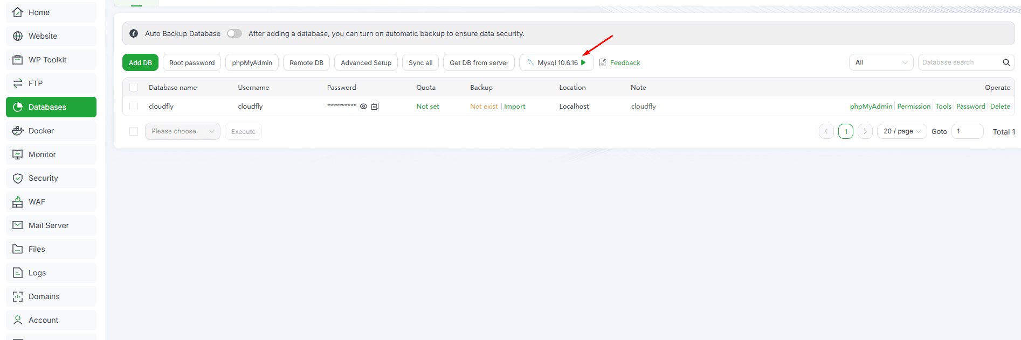Click the Docker icon in the sidebar
The width and height of the screenshot is (1021, 340).
click(x=18, y=131)
